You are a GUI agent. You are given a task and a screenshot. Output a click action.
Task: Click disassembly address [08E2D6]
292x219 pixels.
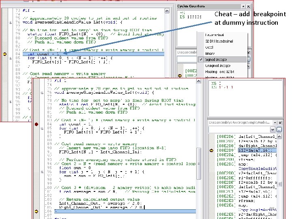click(226, 137)
